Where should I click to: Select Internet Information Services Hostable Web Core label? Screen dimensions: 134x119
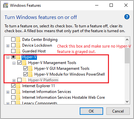point(63,97)
